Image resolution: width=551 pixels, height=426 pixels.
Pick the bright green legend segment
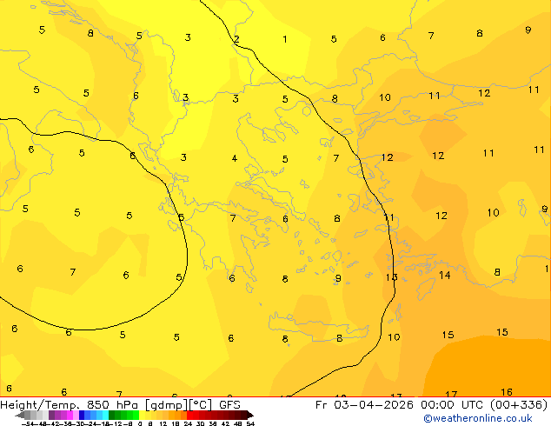click(x=136, y=415)
